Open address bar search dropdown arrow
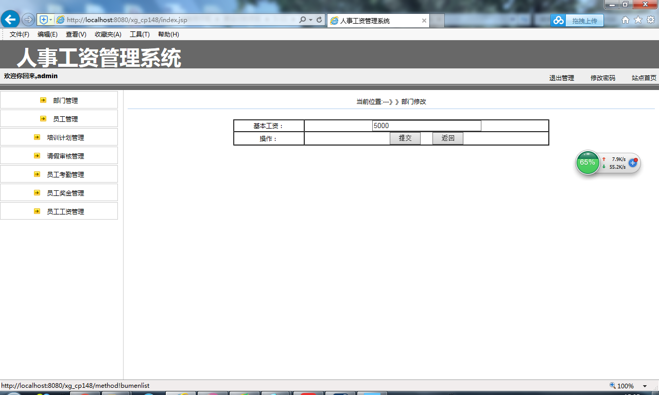This screenshot has width=659, height=395. [311, 20]
